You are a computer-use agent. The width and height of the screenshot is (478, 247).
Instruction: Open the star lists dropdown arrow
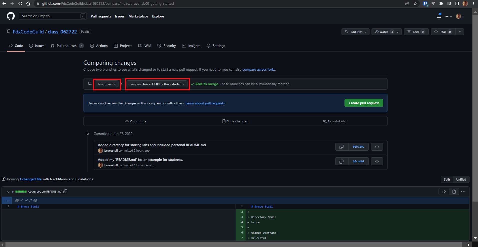[x=460, y=32]
